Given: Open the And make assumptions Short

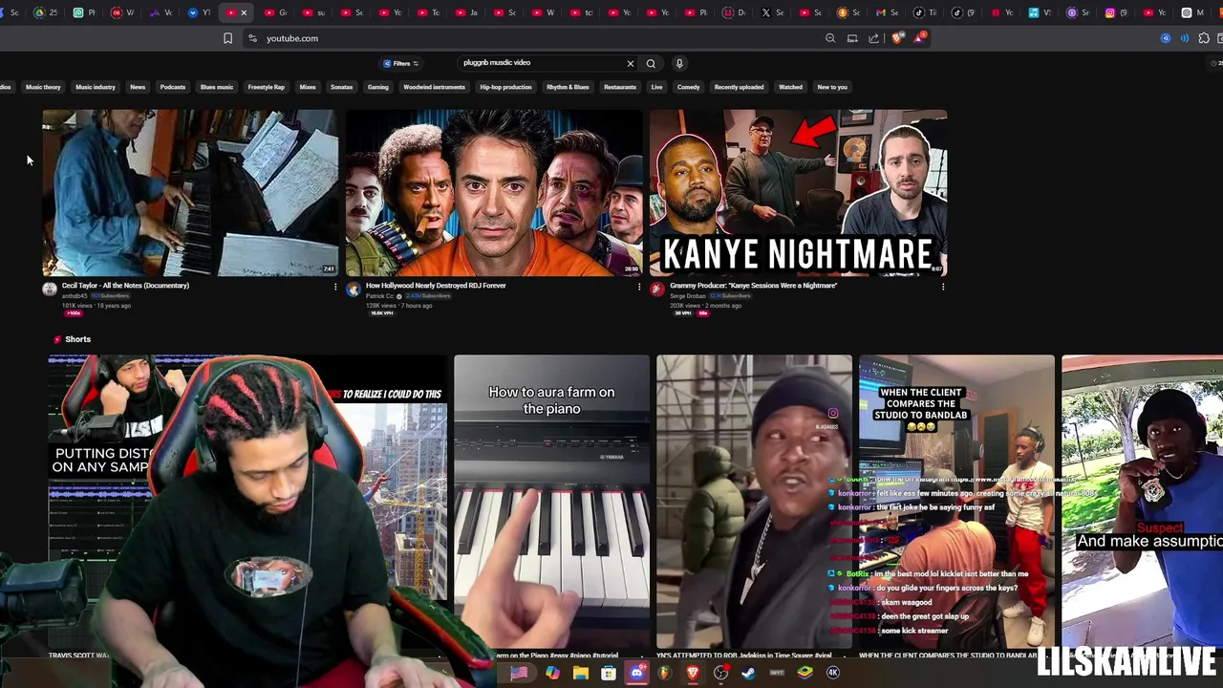Looking at the screenshot, I should [1142, 502].
